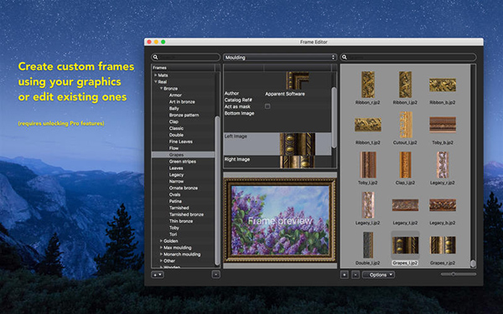The image size is (503, 314).
Task: Select the Legacy_t.jp2 thumbnail
Action: [x=405, y=205]
